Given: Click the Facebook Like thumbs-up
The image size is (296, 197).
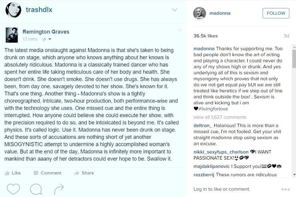Looking at the screenshot, I should [x=7, y=173].
